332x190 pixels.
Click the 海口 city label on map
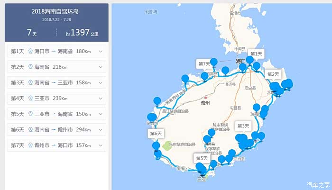[241, 61]
